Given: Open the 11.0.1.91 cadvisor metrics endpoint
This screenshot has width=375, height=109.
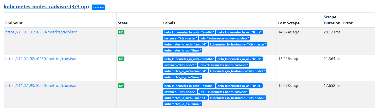Looking at the screenshot, I should (x=41, y=32).
